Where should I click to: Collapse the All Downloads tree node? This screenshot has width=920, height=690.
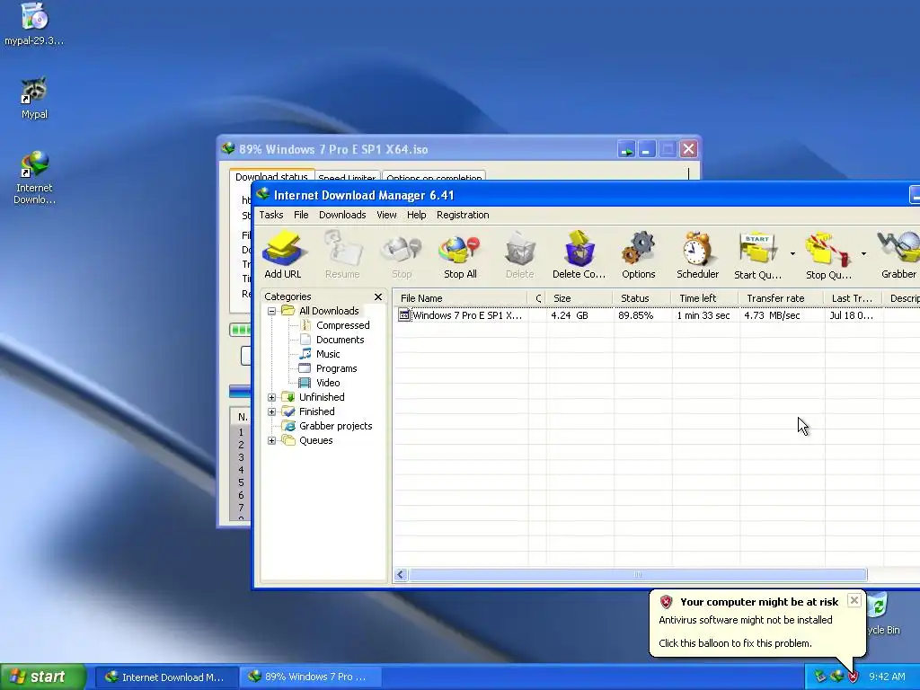pyautogui.click(x=271, y=311)
